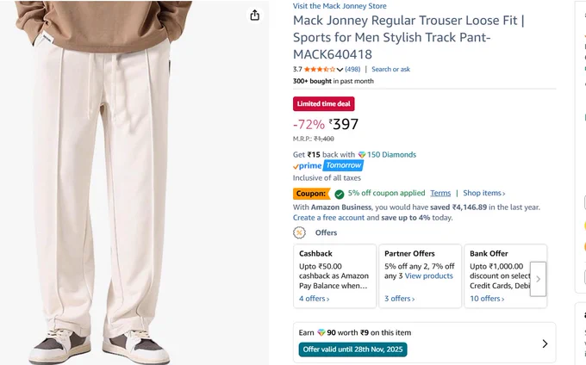Click the Search or ask link

tap(390, 69)
